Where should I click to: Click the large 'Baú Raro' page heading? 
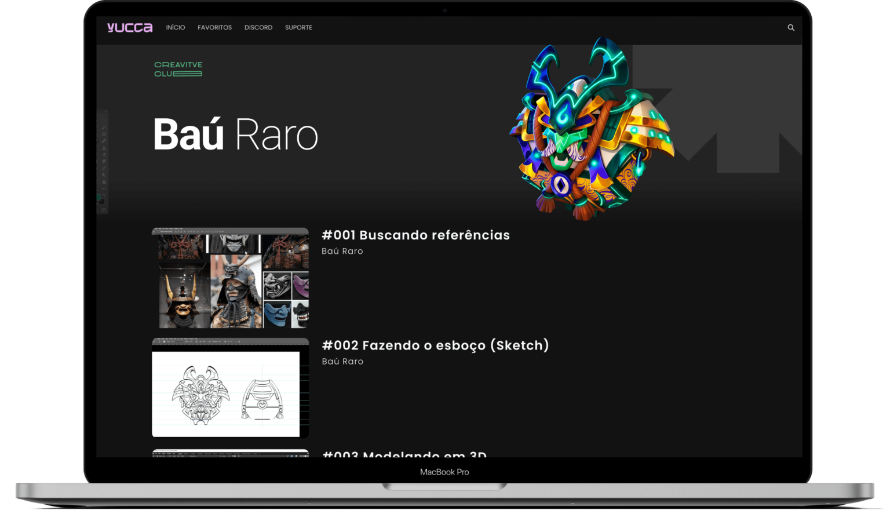tap(235, 134)
